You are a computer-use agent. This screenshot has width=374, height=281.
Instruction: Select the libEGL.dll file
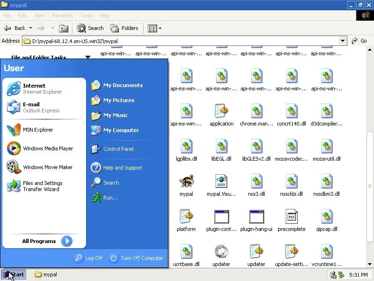coord(221,150)
